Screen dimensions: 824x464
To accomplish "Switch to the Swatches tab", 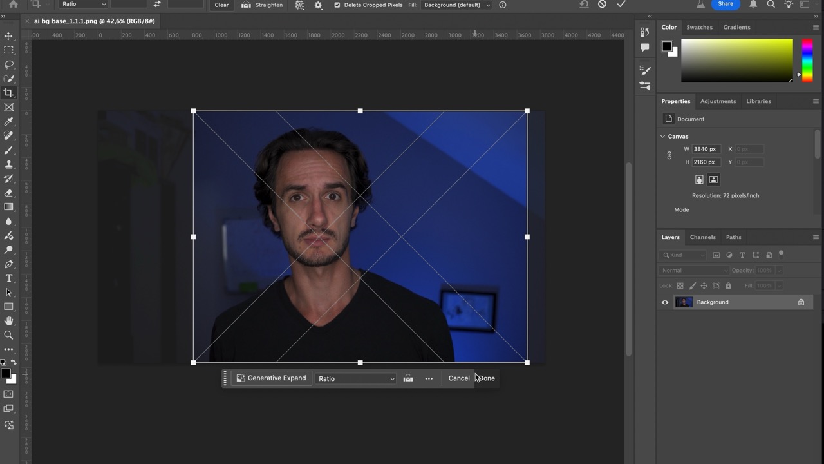I will click(699, 27).
